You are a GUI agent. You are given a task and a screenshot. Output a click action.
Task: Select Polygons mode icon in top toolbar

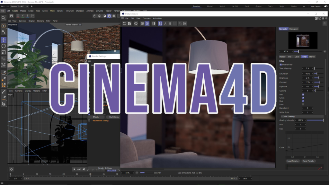[x=104, y=16]
